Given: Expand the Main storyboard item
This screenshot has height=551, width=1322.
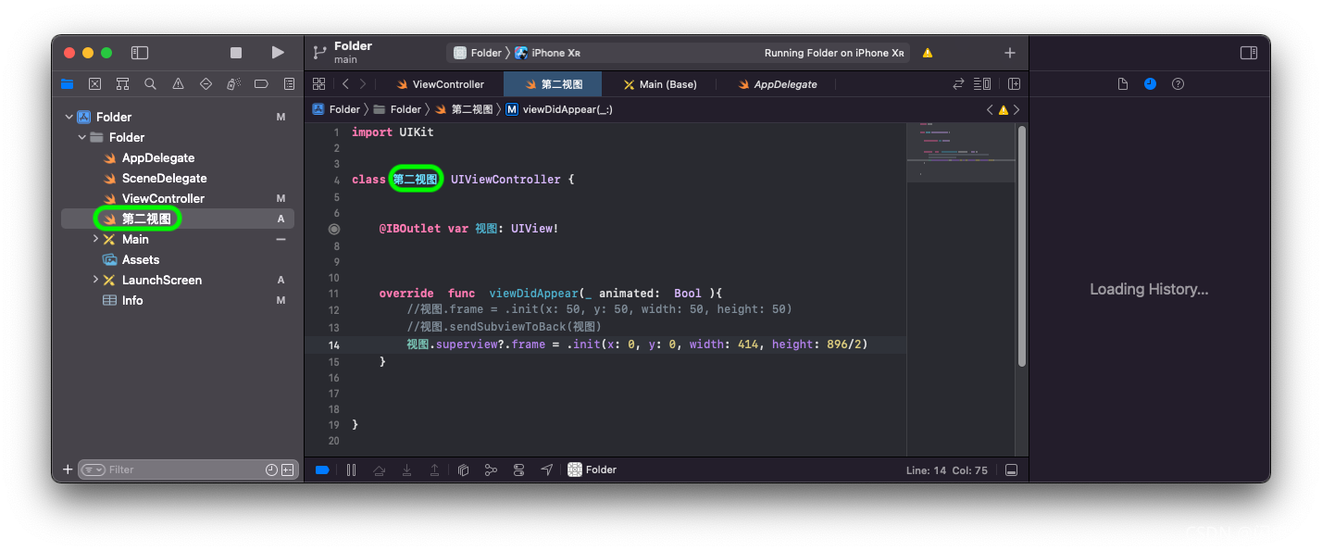Looking at the screenshot, I should coord(95,239).
